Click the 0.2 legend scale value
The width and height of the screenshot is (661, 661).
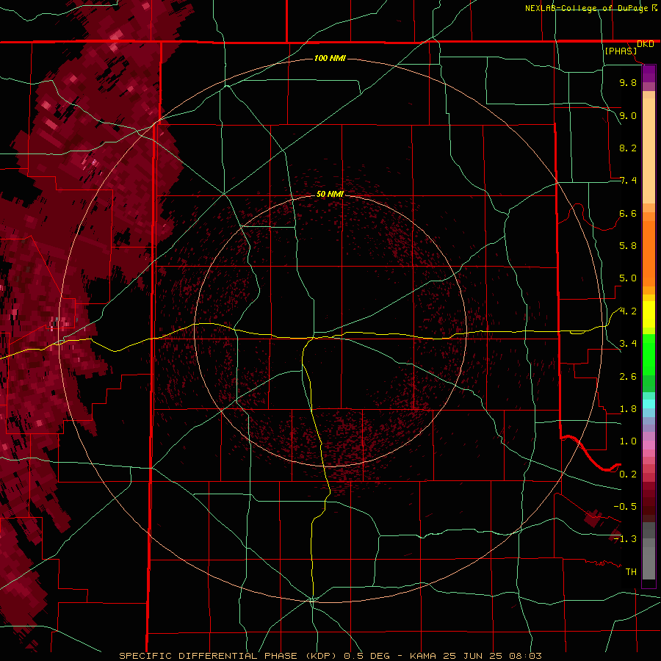(x=628, y=474)
